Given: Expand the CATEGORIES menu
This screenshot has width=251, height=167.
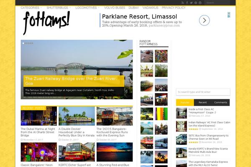Looking at the screenshot, I should 31,8.
